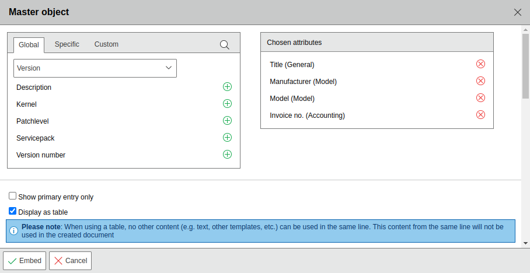Viewport: 530px width, 273px height.
Task: Remove Manufacturer (Model) from chosen attributes
Action: [x=480, y=81]
